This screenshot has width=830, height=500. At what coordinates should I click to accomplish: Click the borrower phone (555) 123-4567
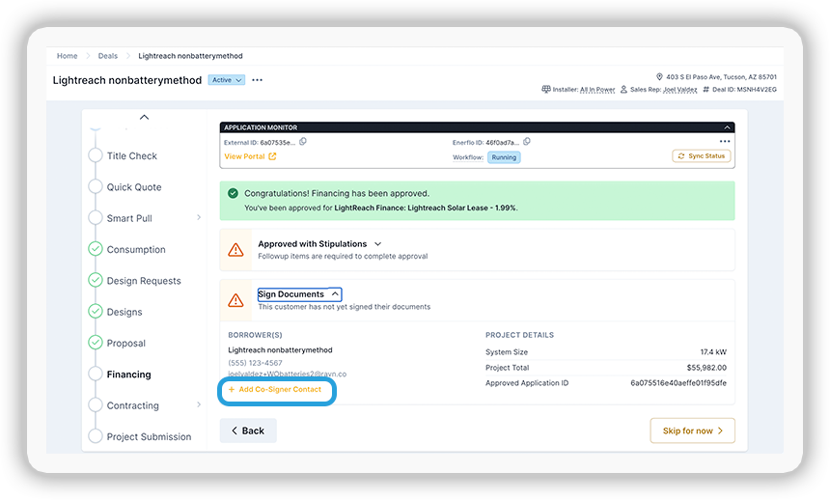pos(255,363)
